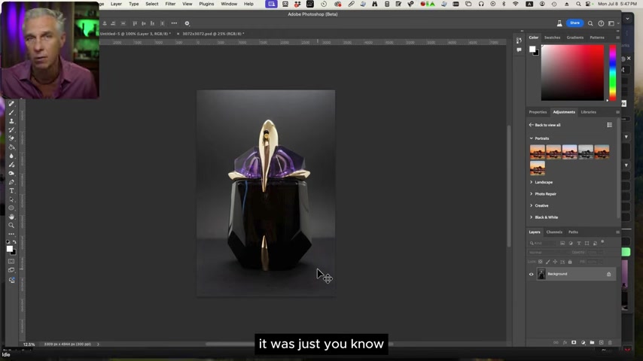Open more align options three-dots in options bar
Screen dimensions: 643x361
click(x=174, y=23)
